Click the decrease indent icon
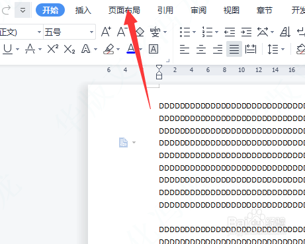Viewport: 305px width, 244px height. [230, 32]
